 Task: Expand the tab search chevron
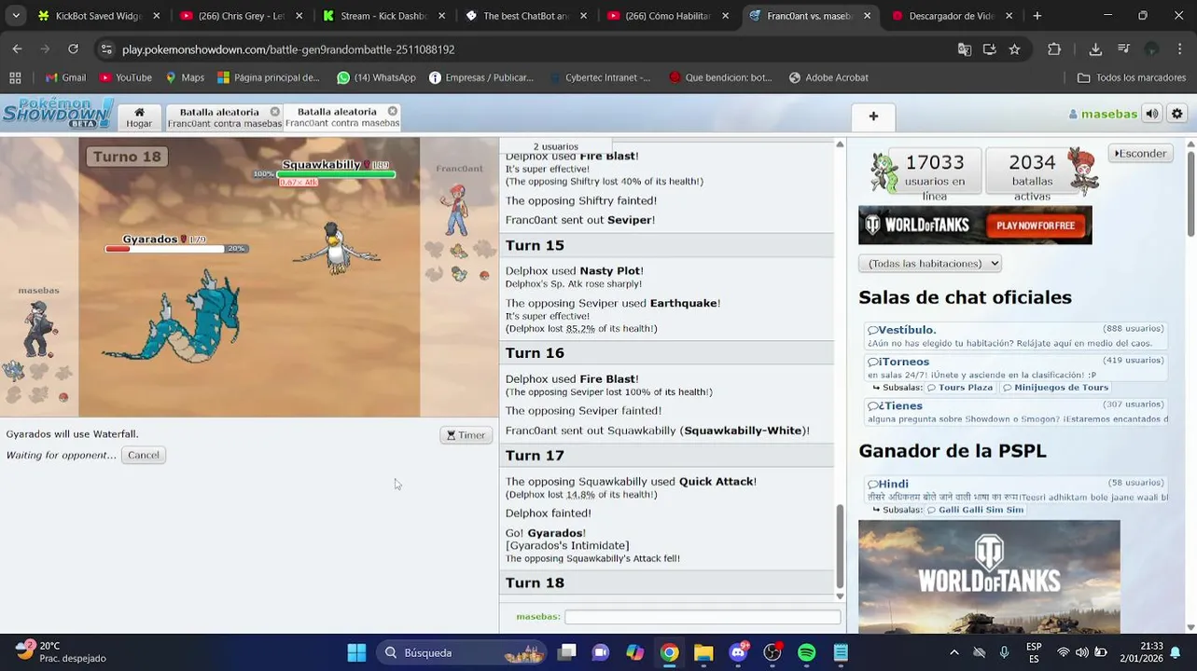tap(15, 16)
